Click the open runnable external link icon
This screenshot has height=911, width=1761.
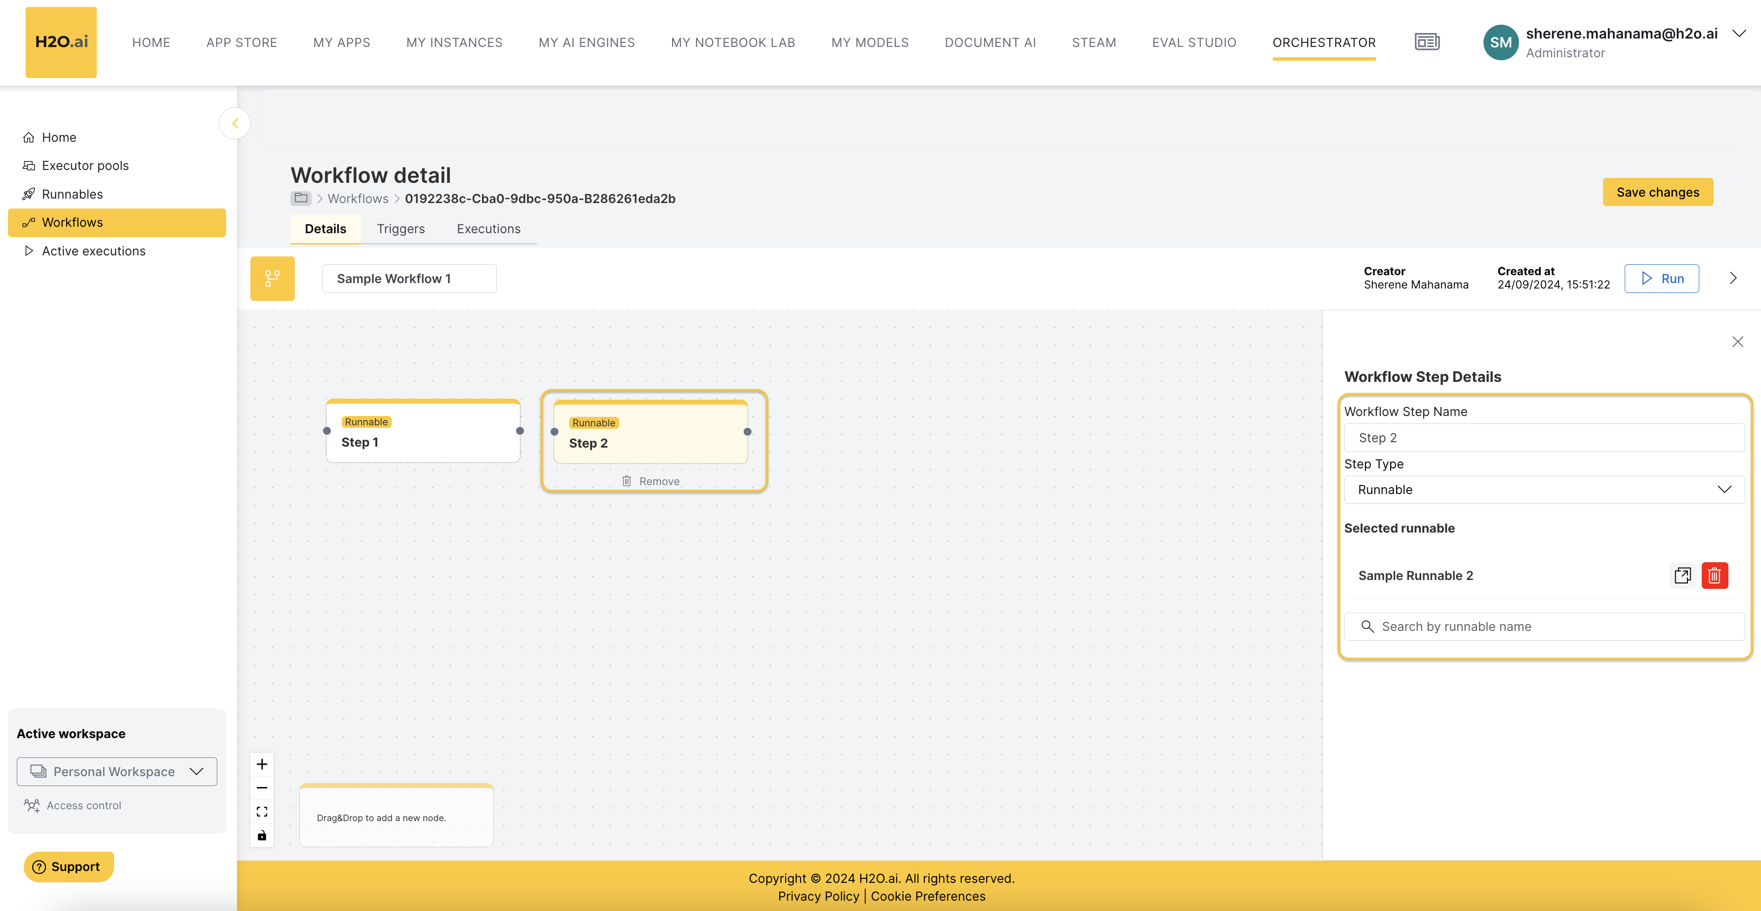tap(1682, 575)
